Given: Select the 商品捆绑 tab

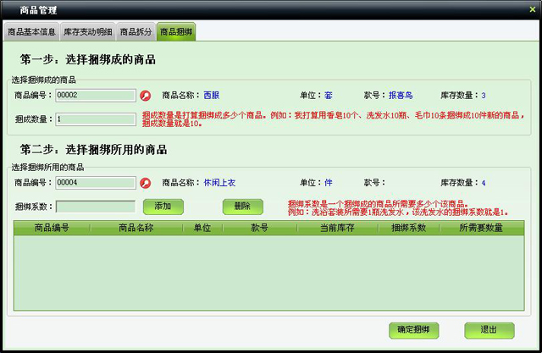Looking at the screenshot, I should pyautogui.click(x=176, y=32).
